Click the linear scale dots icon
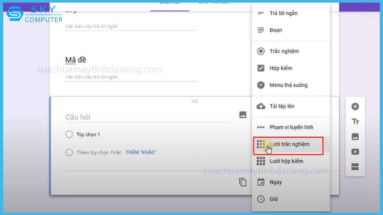 (261, 127)
